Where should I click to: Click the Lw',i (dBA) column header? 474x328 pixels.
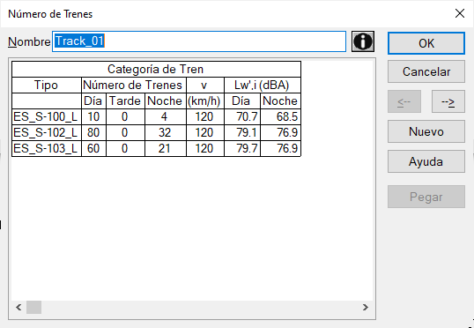pyautogui.click(x=263, y=86)
